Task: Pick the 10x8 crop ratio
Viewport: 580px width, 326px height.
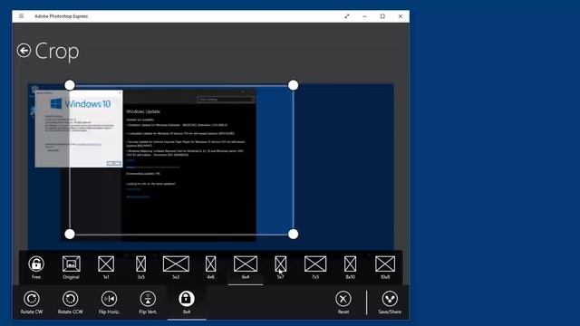Action: (x=385, y=267)
